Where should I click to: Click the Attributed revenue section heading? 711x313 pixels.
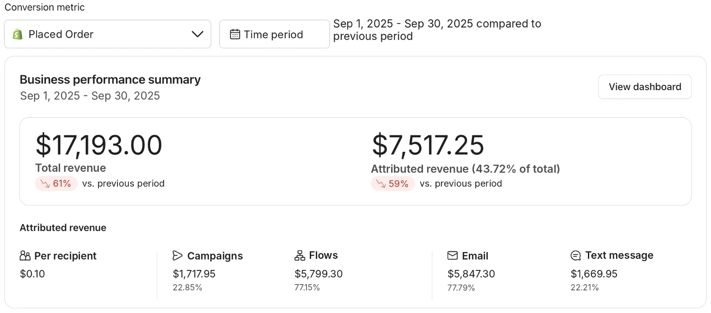coord(63,228)
